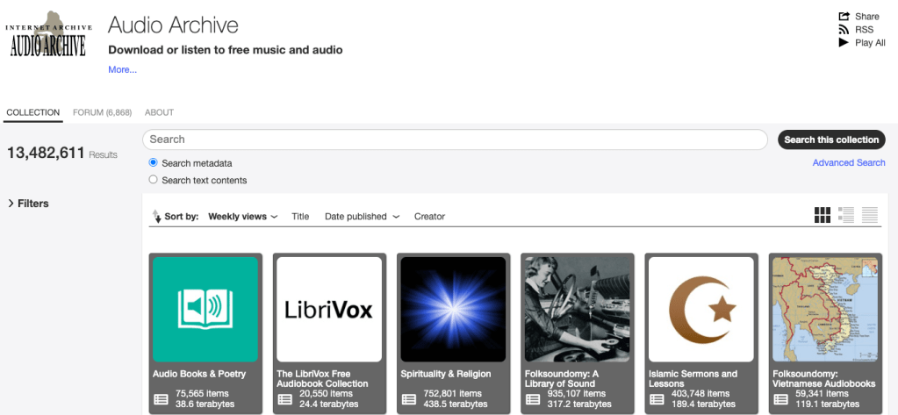Click in the collection search field
The image size is (898, 415).
[455, 140]
